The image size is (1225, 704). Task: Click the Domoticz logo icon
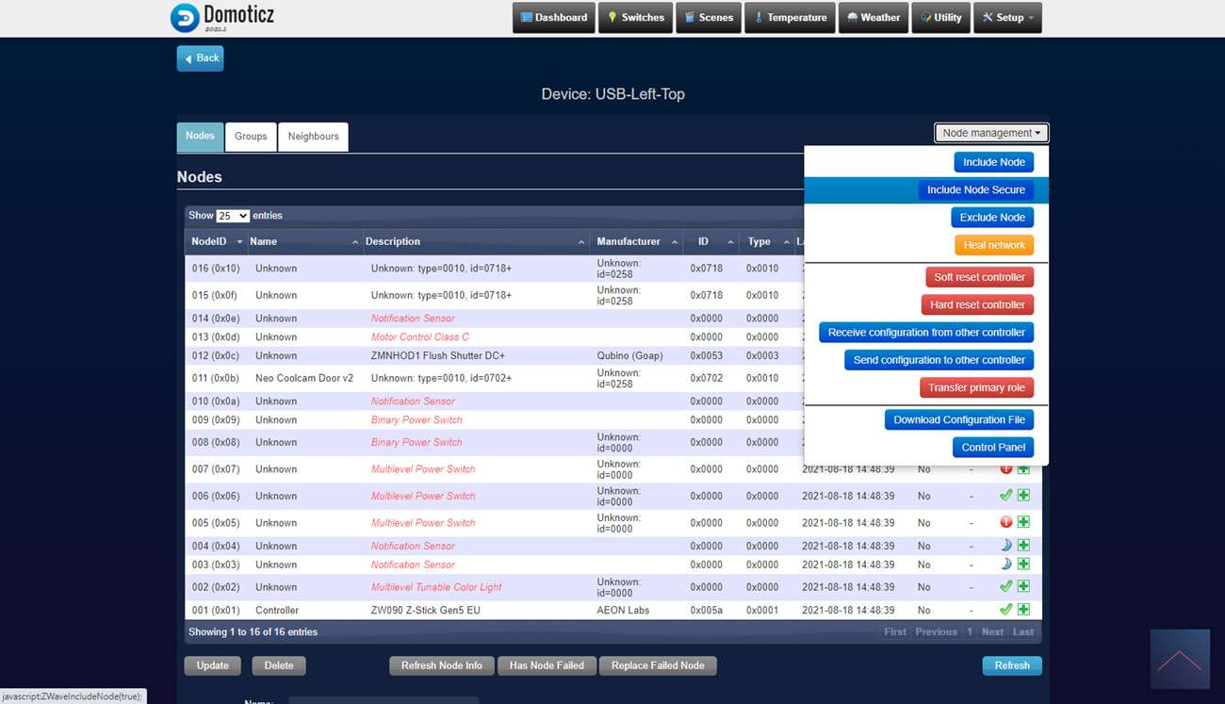[185, 18]
